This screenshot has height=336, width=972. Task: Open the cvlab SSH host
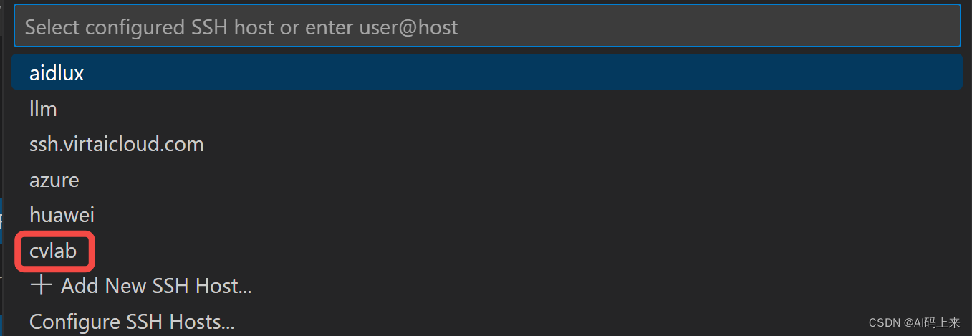tap(53, 251)
